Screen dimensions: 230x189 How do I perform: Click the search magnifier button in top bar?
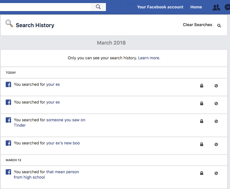click(x=98, y=7)
